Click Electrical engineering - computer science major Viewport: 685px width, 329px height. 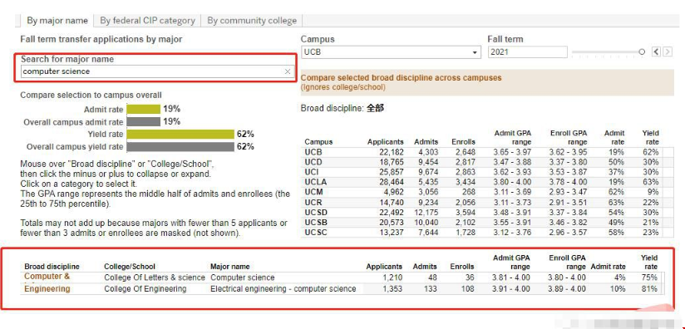tap(283, 289)
